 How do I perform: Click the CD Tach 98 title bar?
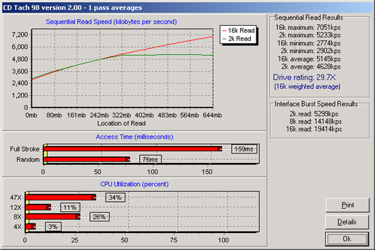187,7
